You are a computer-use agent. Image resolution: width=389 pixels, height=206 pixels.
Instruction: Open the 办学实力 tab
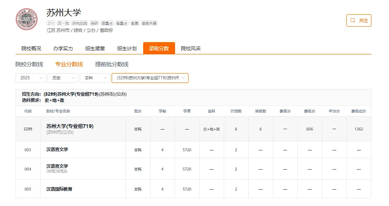tap(63, 48)
